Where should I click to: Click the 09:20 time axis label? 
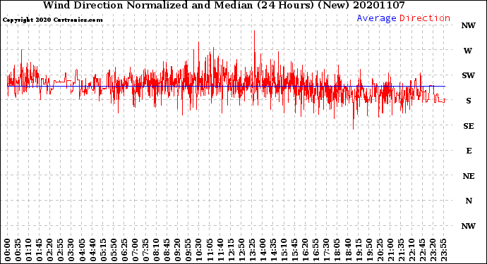point(178,250)
